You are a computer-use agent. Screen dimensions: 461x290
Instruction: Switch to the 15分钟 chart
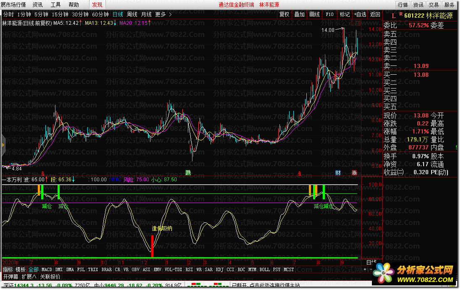pos(60,14)
